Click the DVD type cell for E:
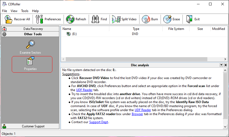229x137 pixels. click(135, 34)
